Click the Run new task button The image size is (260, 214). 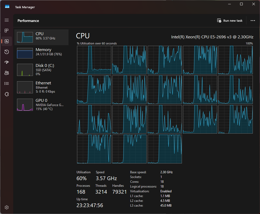(x=230, y=21)
